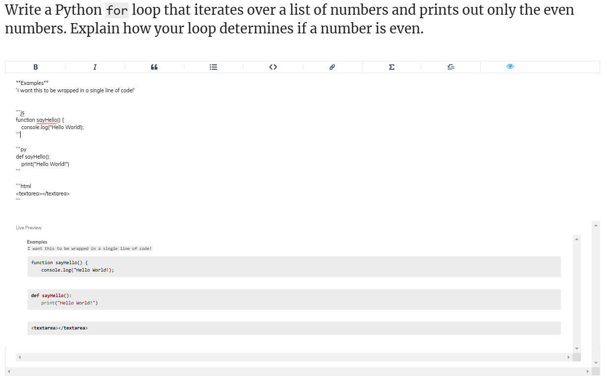Toggle live preview with eye icon
The width and height of the screenshot is (607, 382).
[x=510, y=67]
